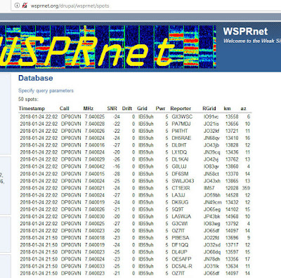This screenshot has width=281, height=278.
Task: Click the SNR column header
Action: [x=112, y=109]
